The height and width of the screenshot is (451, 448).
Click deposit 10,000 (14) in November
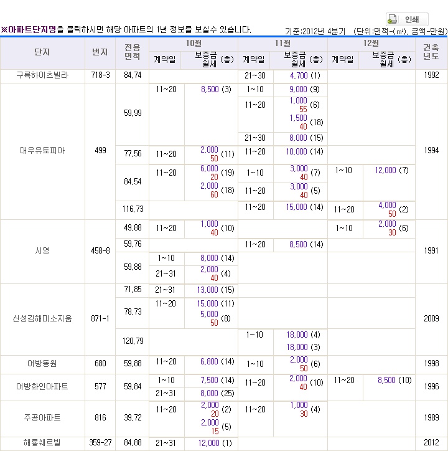pos(304,151)
